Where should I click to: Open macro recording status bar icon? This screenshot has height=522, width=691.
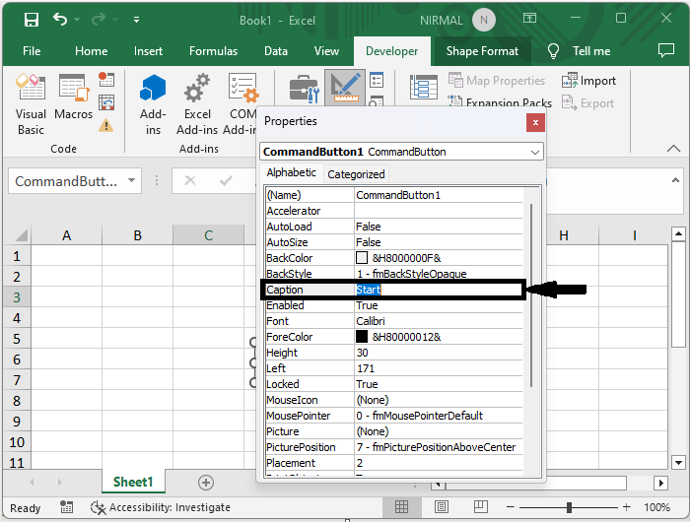(67, 507)
